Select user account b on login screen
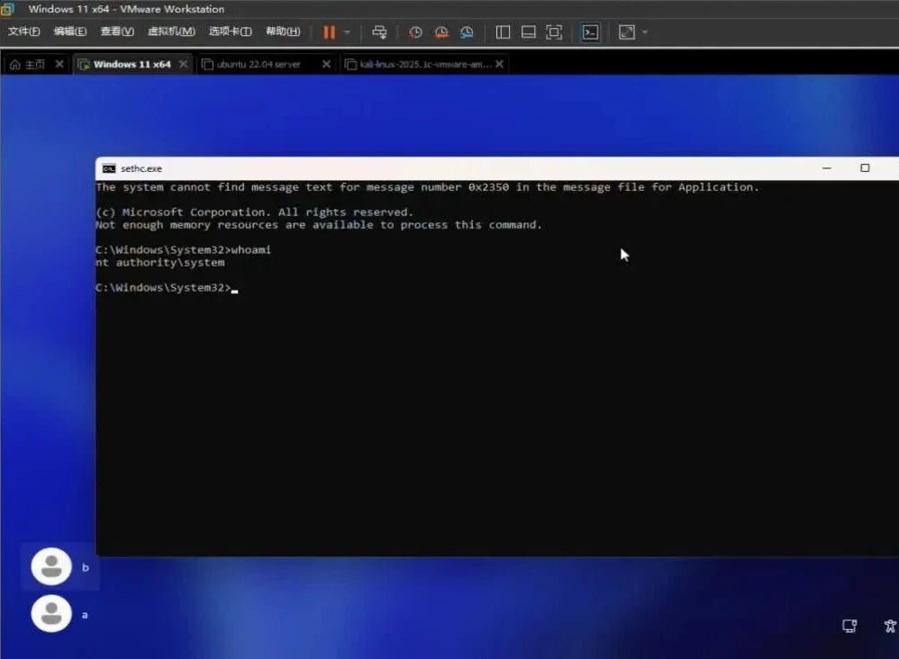This screenshot has height=659, width=899. [60, 567]
